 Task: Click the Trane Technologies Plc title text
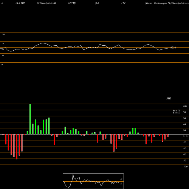[158, 3]
